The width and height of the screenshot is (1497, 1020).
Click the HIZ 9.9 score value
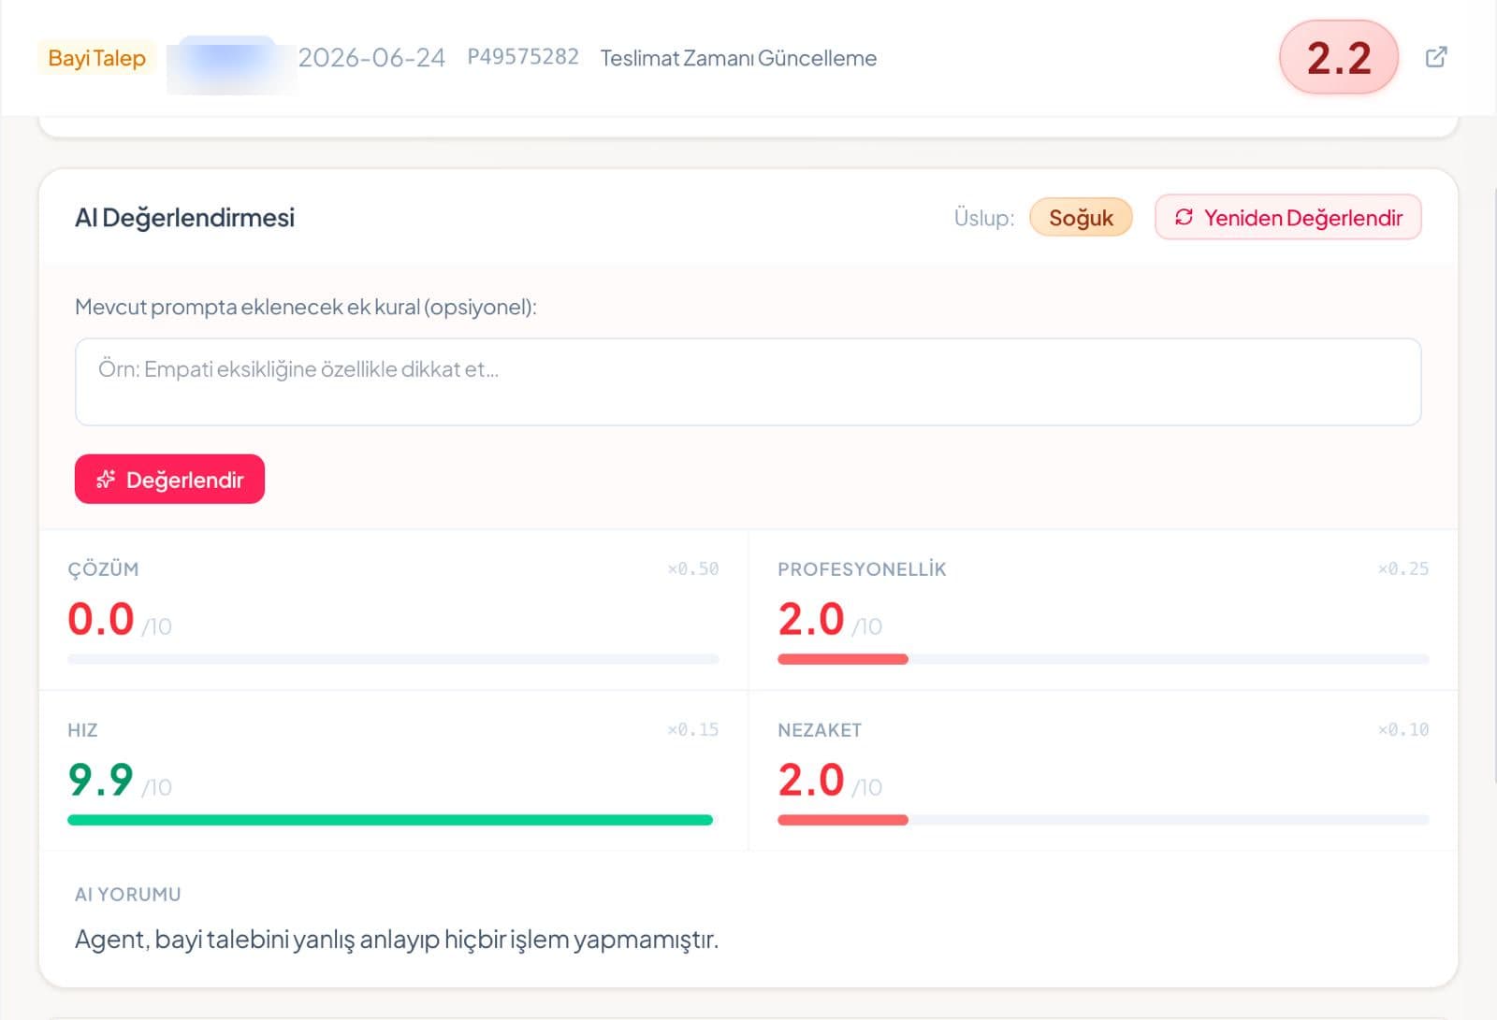(x=101, y=780)
